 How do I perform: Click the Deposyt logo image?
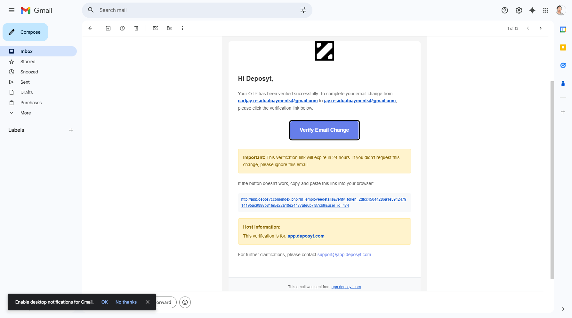coord(324,51)
